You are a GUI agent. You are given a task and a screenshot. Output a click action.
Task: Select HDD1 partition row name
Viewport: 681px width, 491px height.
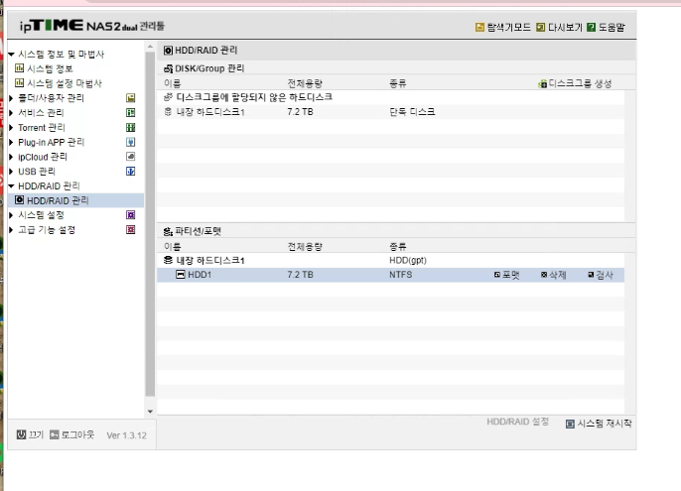pyautogui.click(x=200, y=275)
